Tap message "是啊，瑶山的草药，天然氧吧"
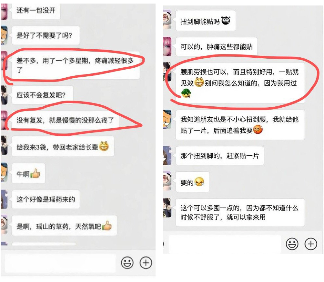Image resolution: width=324 pixels, height=282 pixels. click(x=64, y=226)
